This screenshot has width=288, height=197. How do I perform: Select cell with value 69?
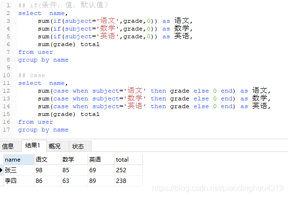coord(101,170)
